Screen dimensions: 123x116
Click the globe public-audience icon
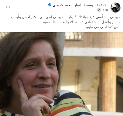pos(99,10)
